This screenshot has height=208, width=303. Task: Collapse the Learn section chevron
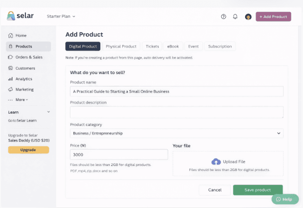coord(48,112)
